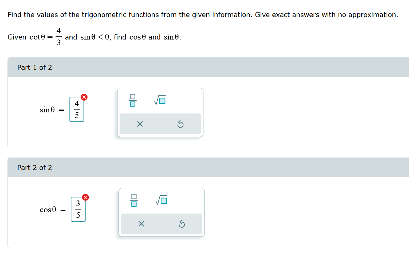The image size is (409, 264).
Task: Select the Part 2 of 2 header
Action: (x=208, y=167)
